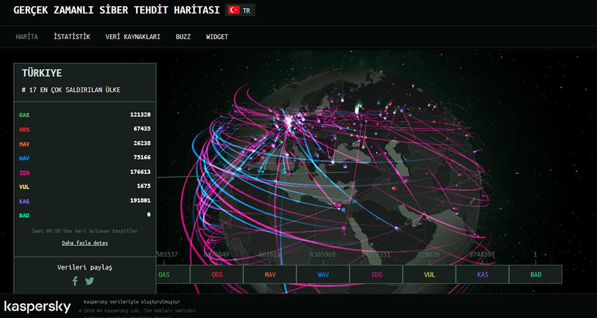
Task: Click the 'Verileri paylaş' label
Action: (85, 267)
